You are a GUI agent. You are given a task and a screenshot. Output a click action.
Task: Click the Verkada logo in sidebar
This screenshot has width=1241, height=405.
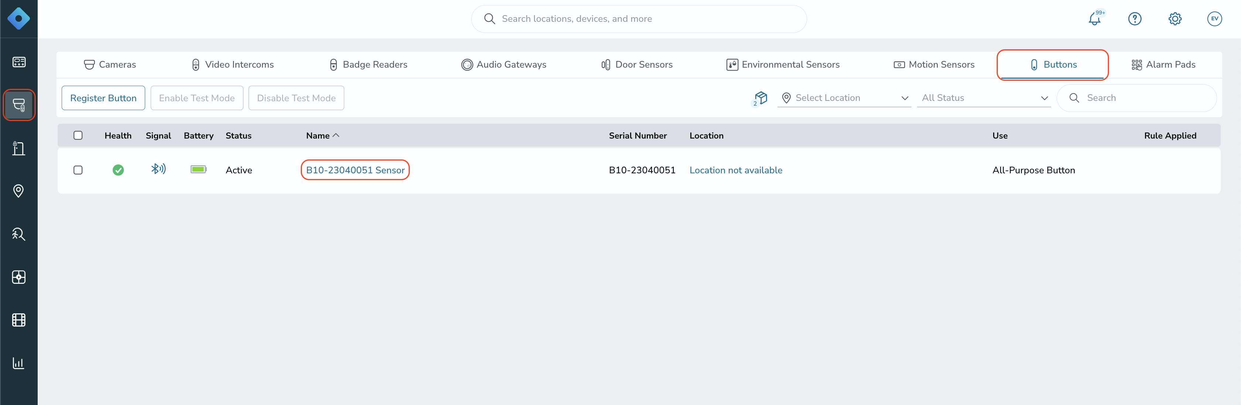(x=18, y=19)
